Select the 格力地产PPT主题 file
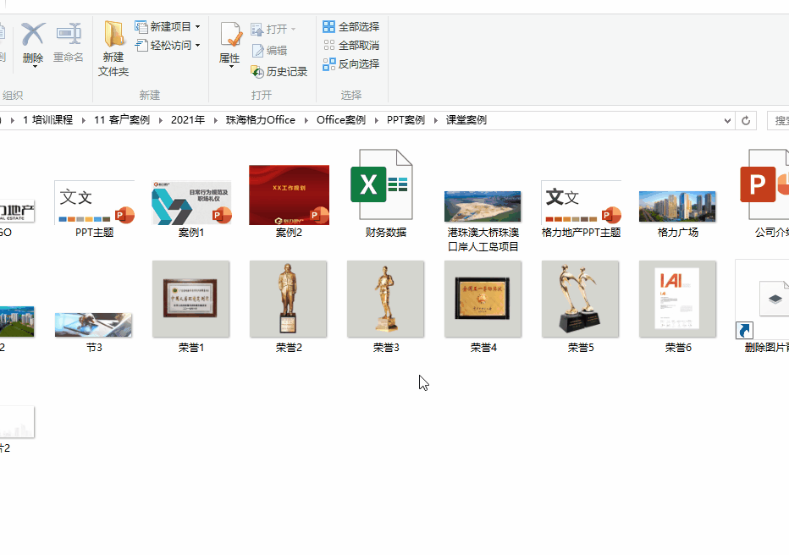The image size is (789, 555). coord(581,209)
